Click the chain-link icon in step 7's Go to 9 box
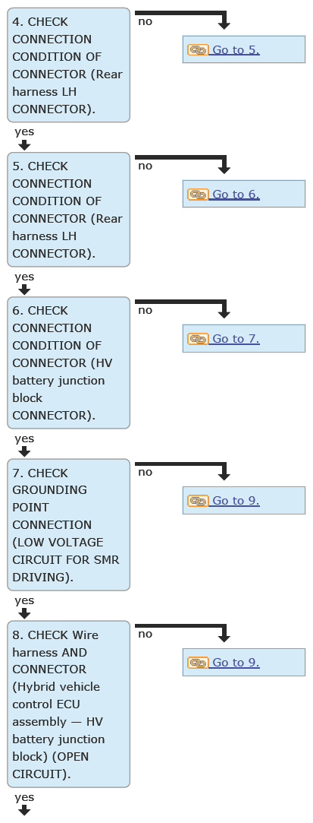Screen dimensions: 313x823 coord(198,501)
